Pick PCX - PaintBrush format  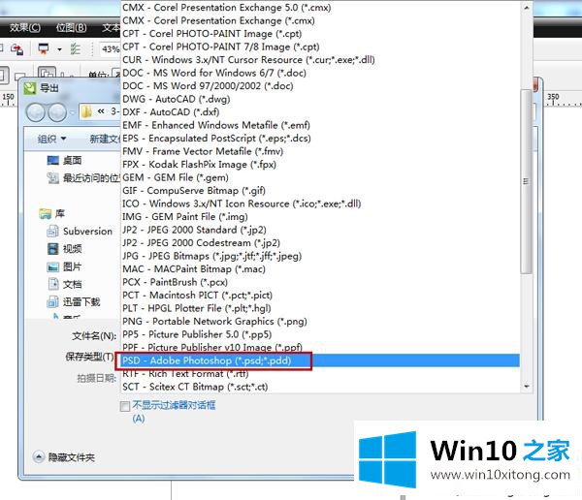click(321, 282)
